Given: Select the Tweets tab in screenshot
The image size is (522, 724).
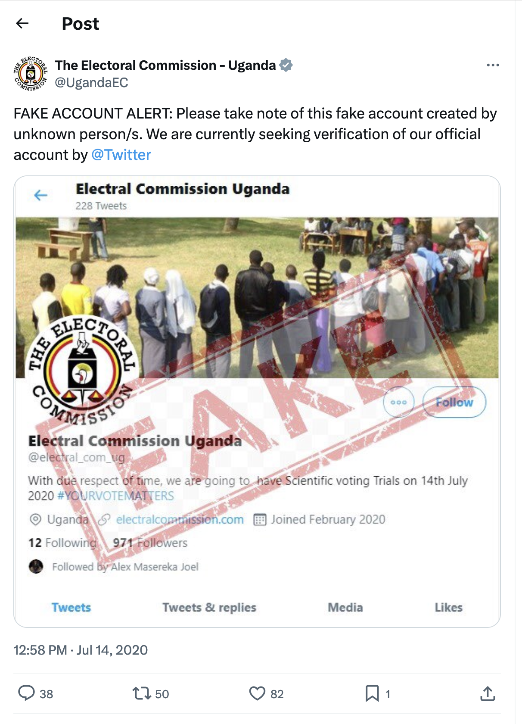Looking at the screenshot, I should (71, 607).
